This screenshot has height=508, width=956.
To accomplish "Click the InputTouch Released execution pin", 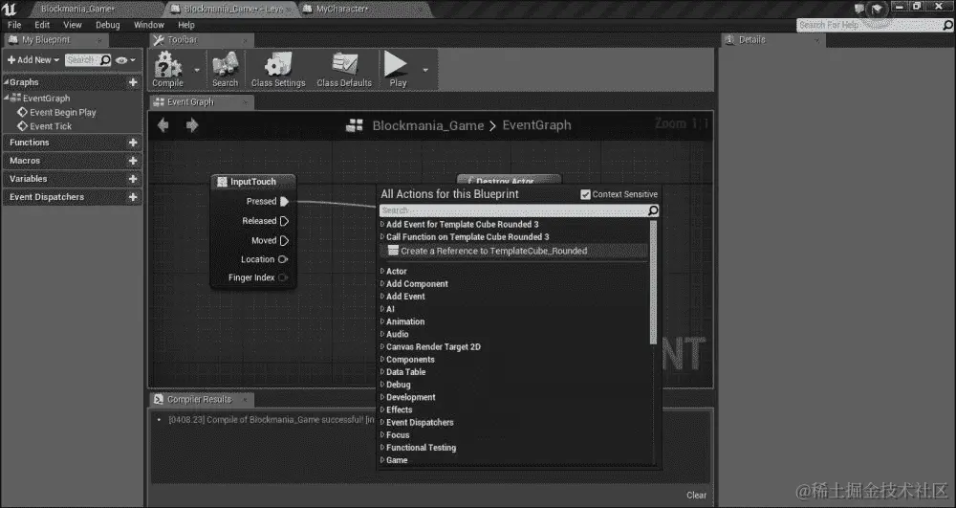I will (284, 221).
